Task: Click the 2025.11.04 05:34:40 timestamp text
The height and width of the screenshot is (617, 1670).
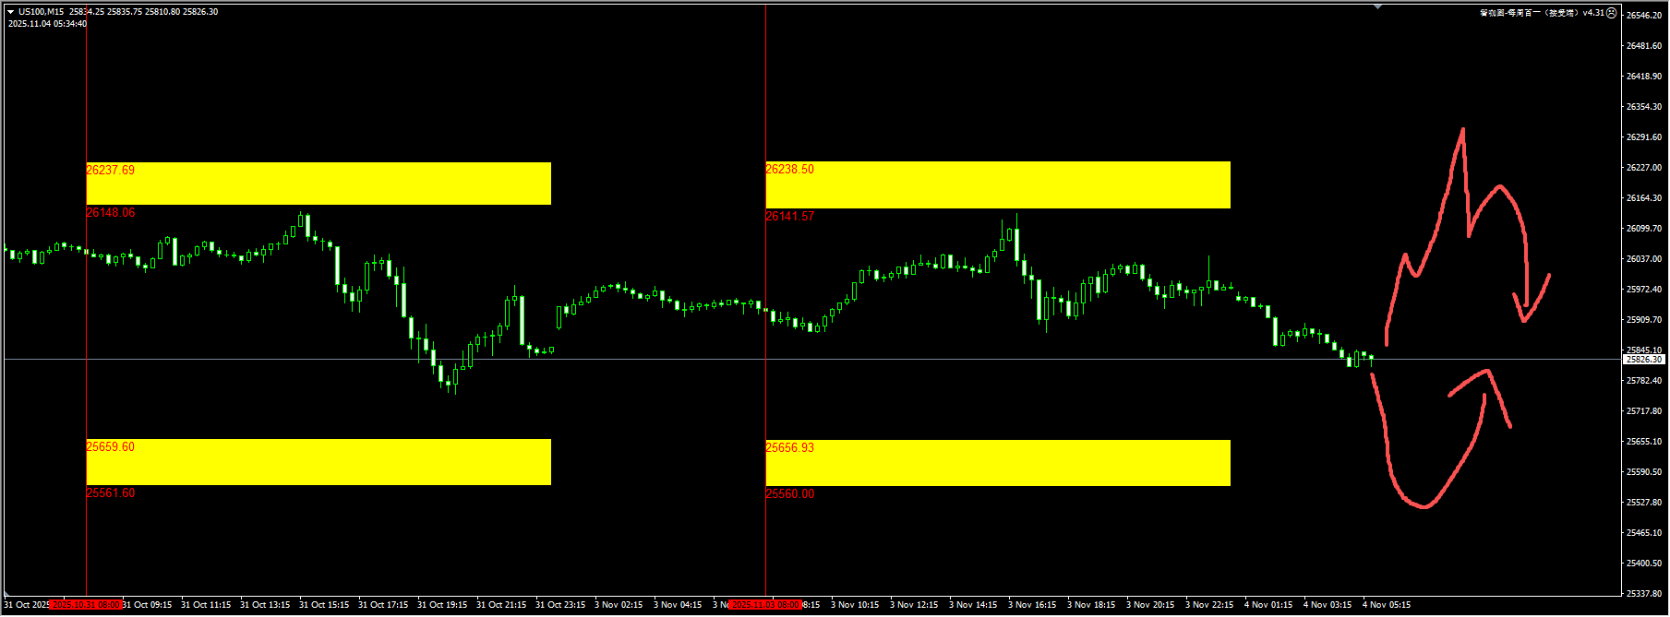Action: click(x=48, y=24)
